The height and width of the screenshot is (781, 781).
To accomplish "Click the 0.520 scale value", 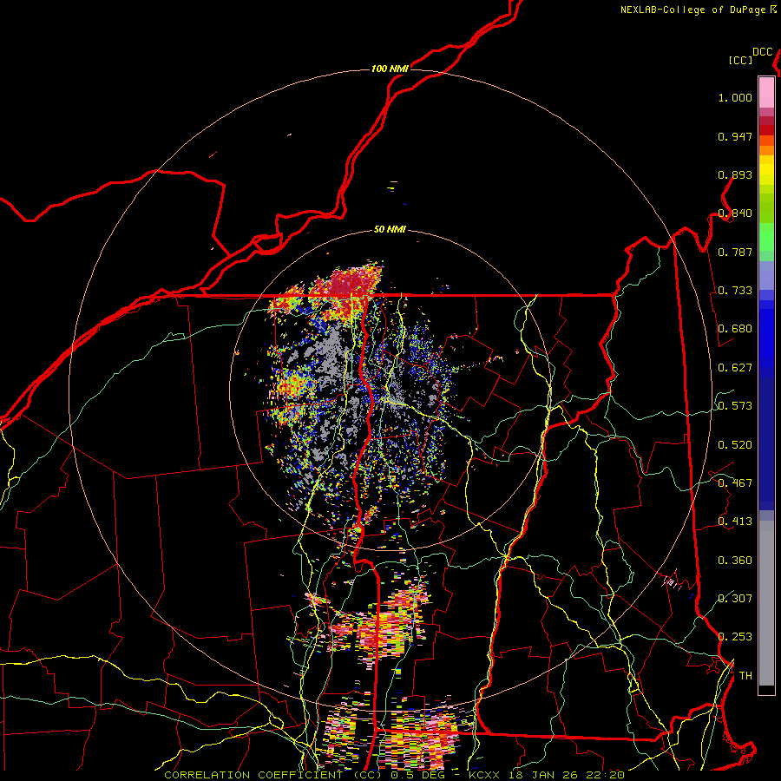I will (x=735, y=445).
